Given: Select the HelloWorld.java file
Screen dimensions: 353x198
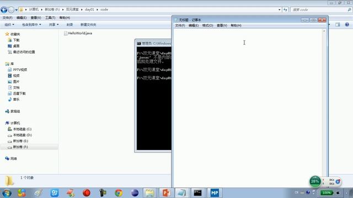Looking at the screenshot, I should 78,33.
